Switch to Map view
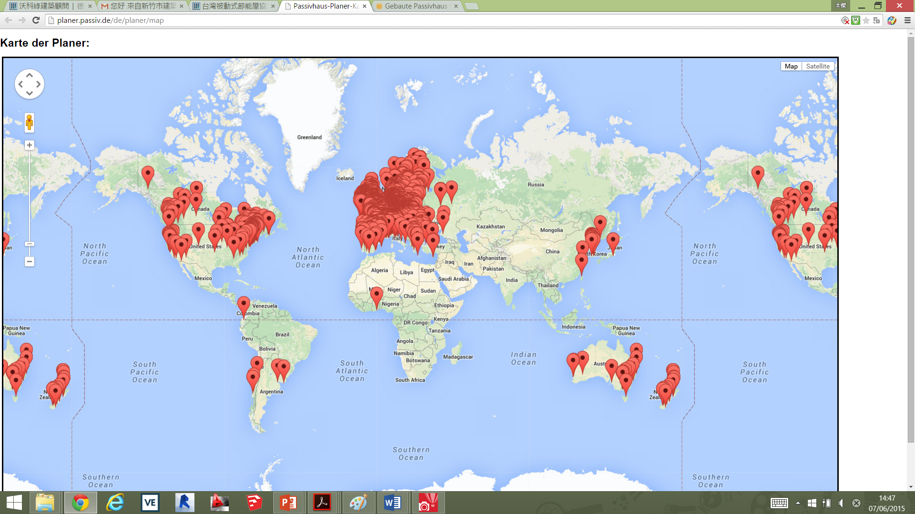Screen dimensions: 915x514 (791, 66)
